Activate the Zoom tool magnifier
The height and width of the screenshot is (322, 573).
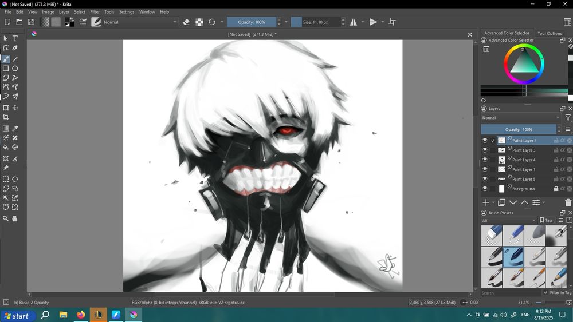(6, 218)
